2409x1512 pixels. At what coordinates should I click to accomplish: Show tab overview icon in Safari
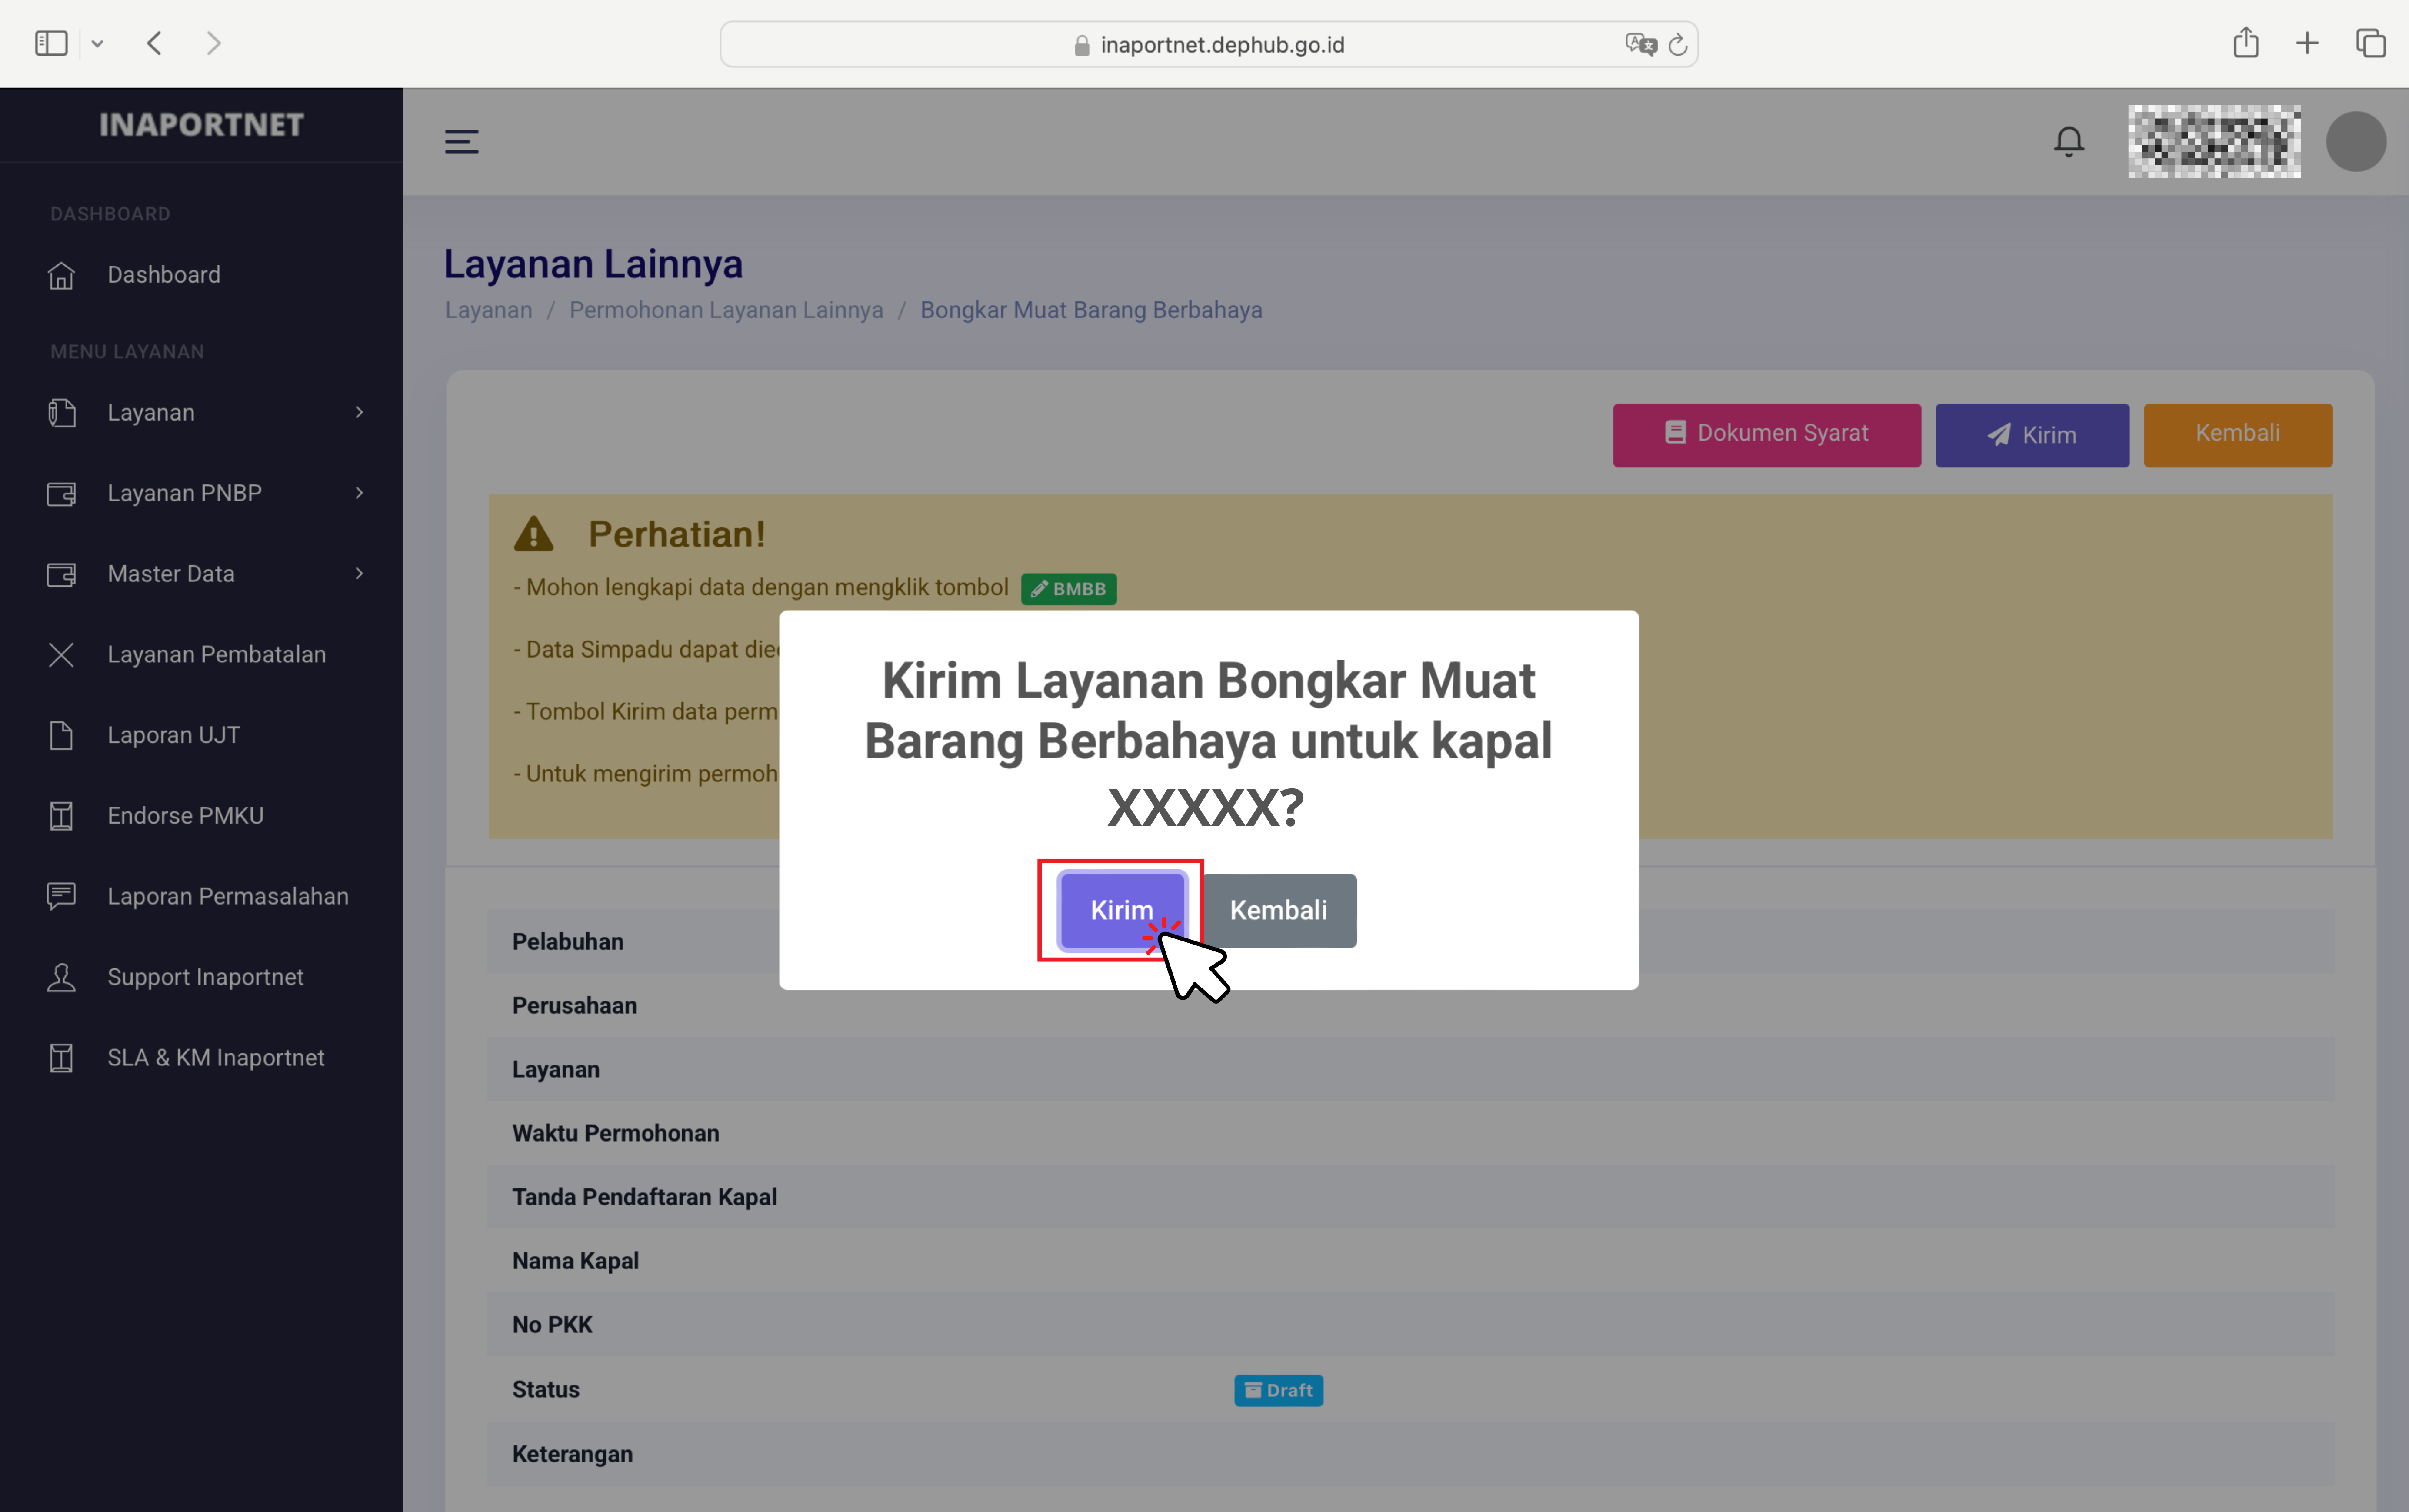[x=2370, y=43]
